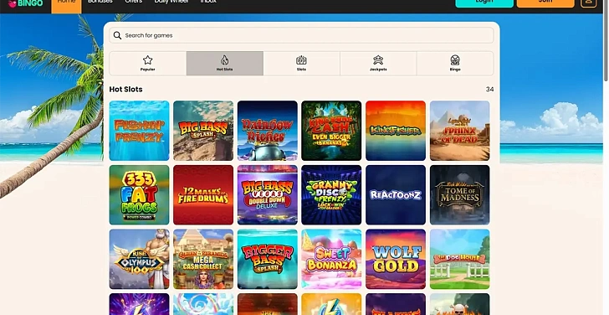Image resolution: width=609 pixels, height=315 pixels.
Task: Launch the Sphinx of Dead game
Action: (459, 131)
